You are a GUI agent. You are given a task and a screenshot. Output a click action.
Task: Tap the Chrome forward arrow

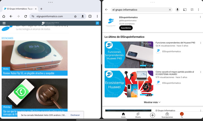coord(18,16)
